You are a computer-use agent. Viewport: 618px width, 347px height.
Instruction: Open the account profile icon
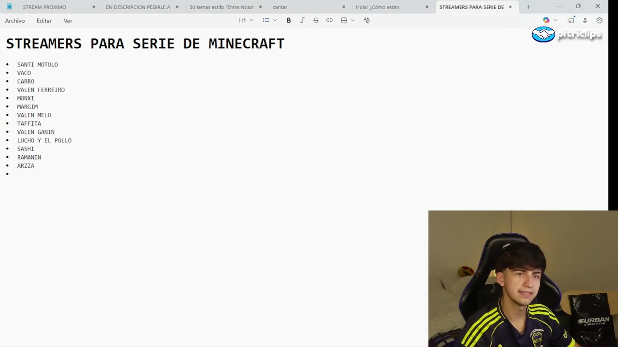[x=585, y=20]
